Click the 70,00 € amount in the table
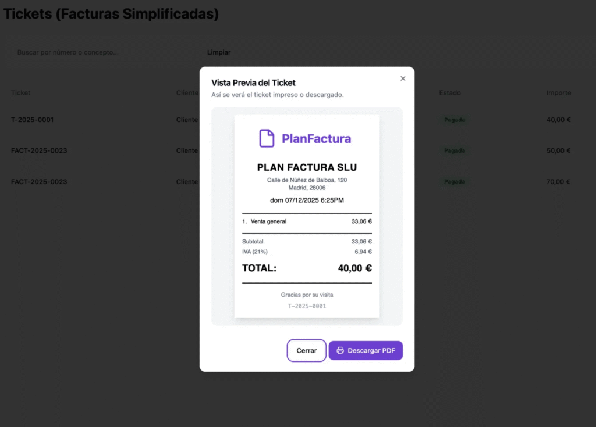This screenshot has width=596, height=427. point(558,182)
